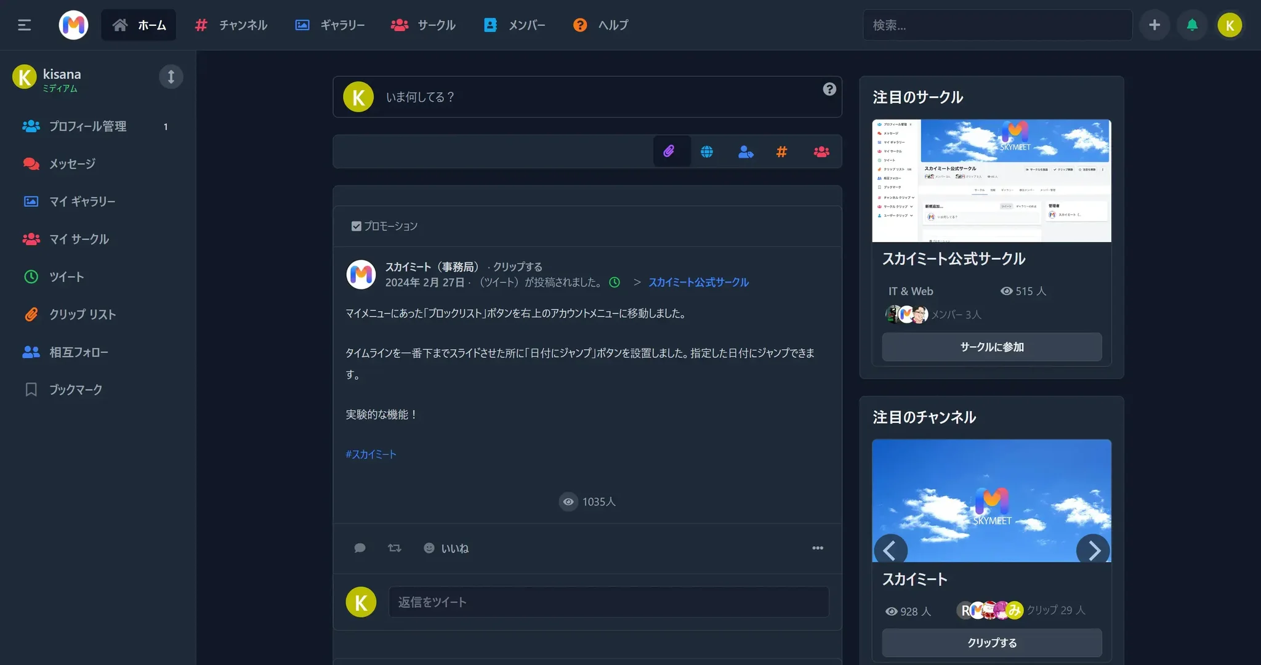Click the orange hashtag icon in composer
Viewport: 1261px width, 665px height.
click(781, 151)
